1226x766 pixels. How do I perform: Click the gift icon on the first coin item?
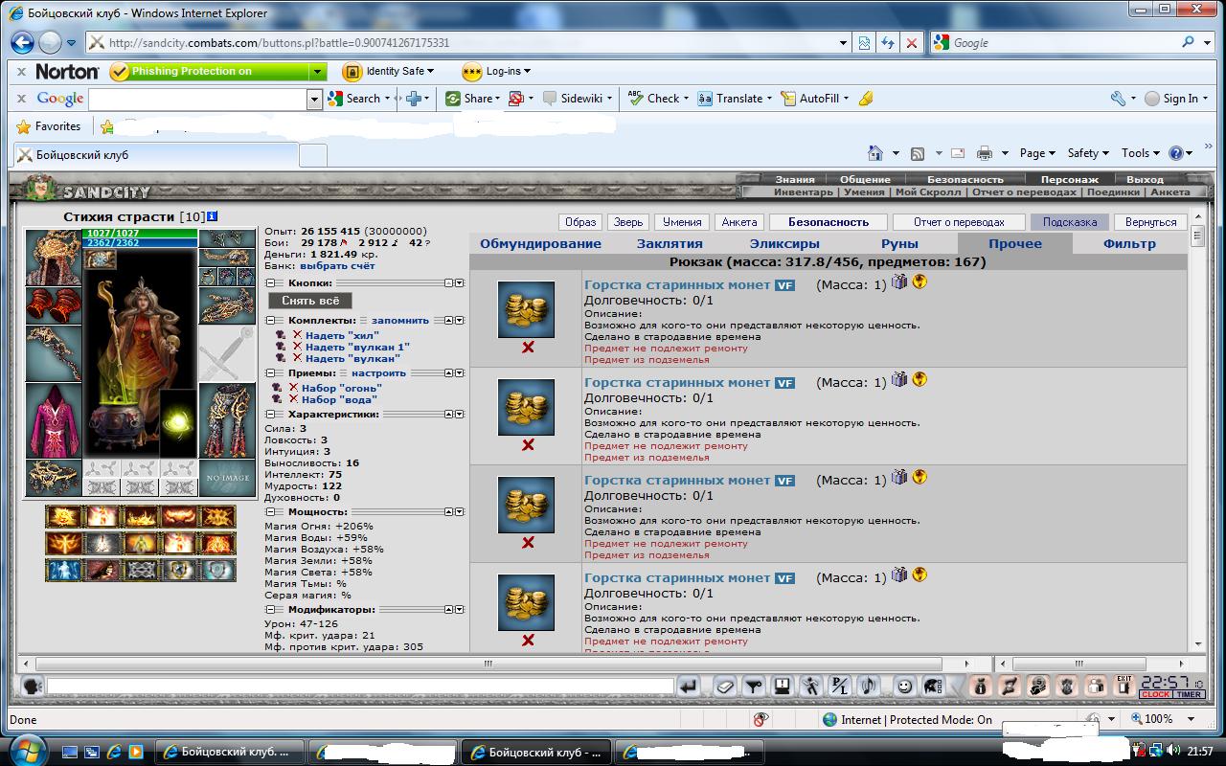tap(899, 282)
